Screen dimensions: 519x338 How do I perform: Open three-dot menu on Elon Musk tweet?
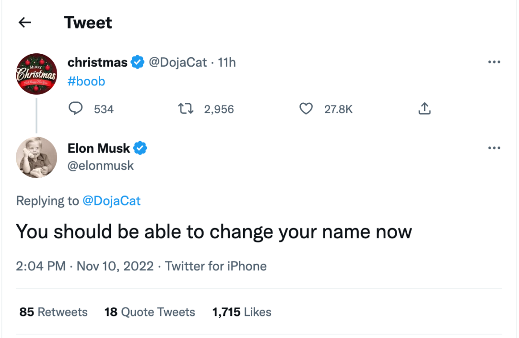click(494, 148)
